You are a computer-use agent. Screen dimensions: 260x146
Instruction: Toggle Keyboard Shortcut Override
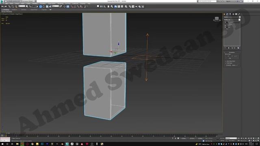click(68, 6)
